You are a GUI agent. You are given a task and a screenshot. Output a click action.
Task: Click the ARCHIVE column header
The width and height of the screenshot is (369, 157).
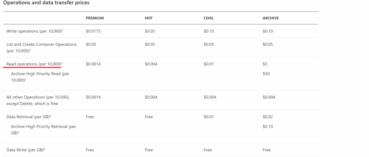click(271, 18)
